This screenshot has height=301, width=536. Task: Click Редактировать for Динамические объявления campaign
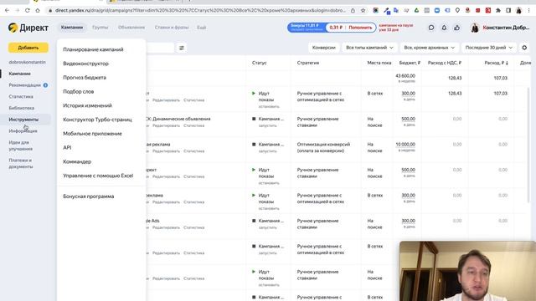pyautogui.click(x=166, y=125)
